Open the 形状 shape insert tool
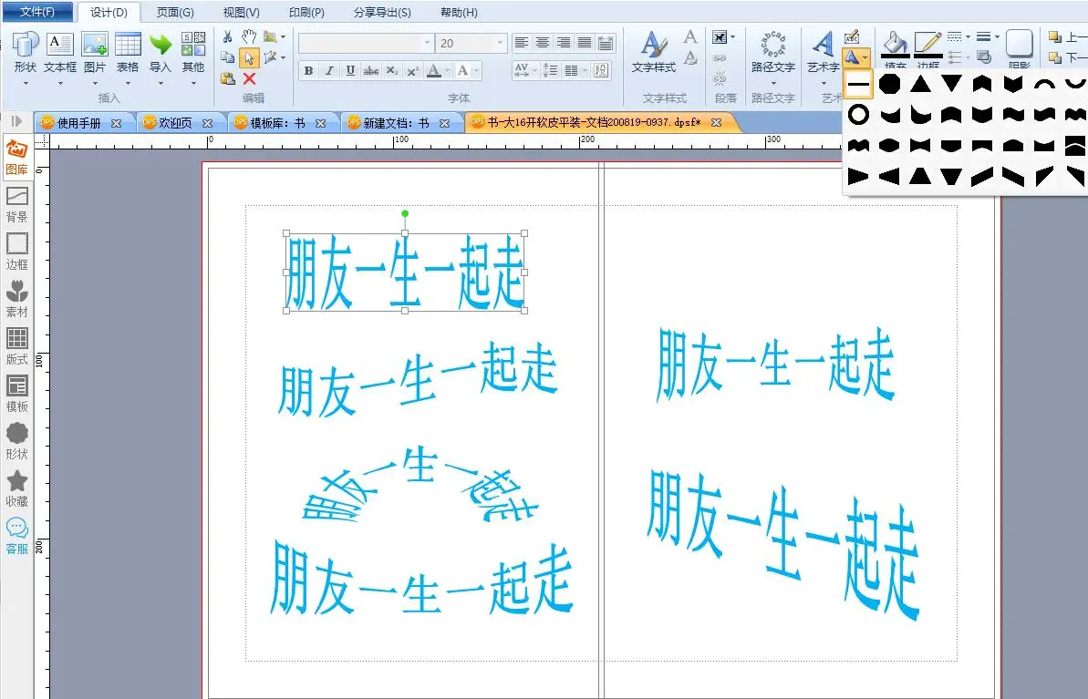 [25, 52]
